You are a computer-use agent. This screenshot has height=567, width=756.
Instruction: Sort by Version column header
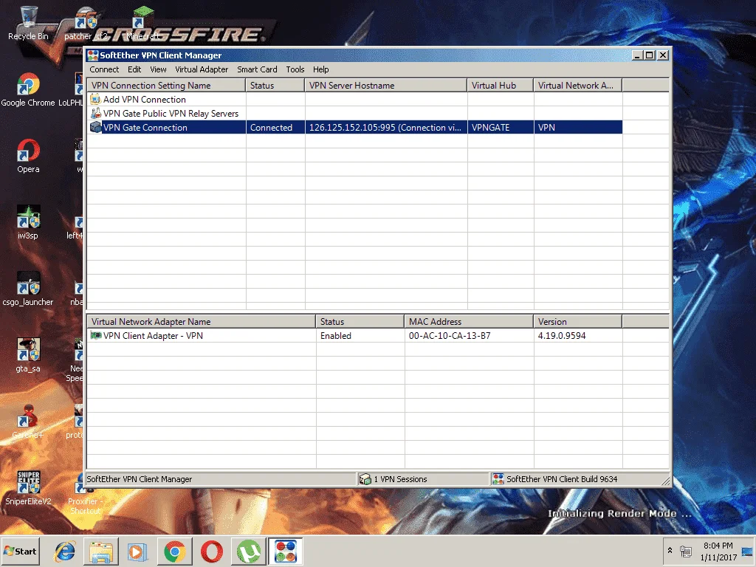click(577, 322)
